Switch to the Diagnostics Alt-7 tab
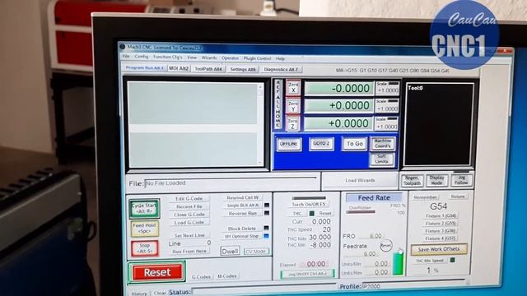This screenshot has height=296, width=527. point(281,69)
